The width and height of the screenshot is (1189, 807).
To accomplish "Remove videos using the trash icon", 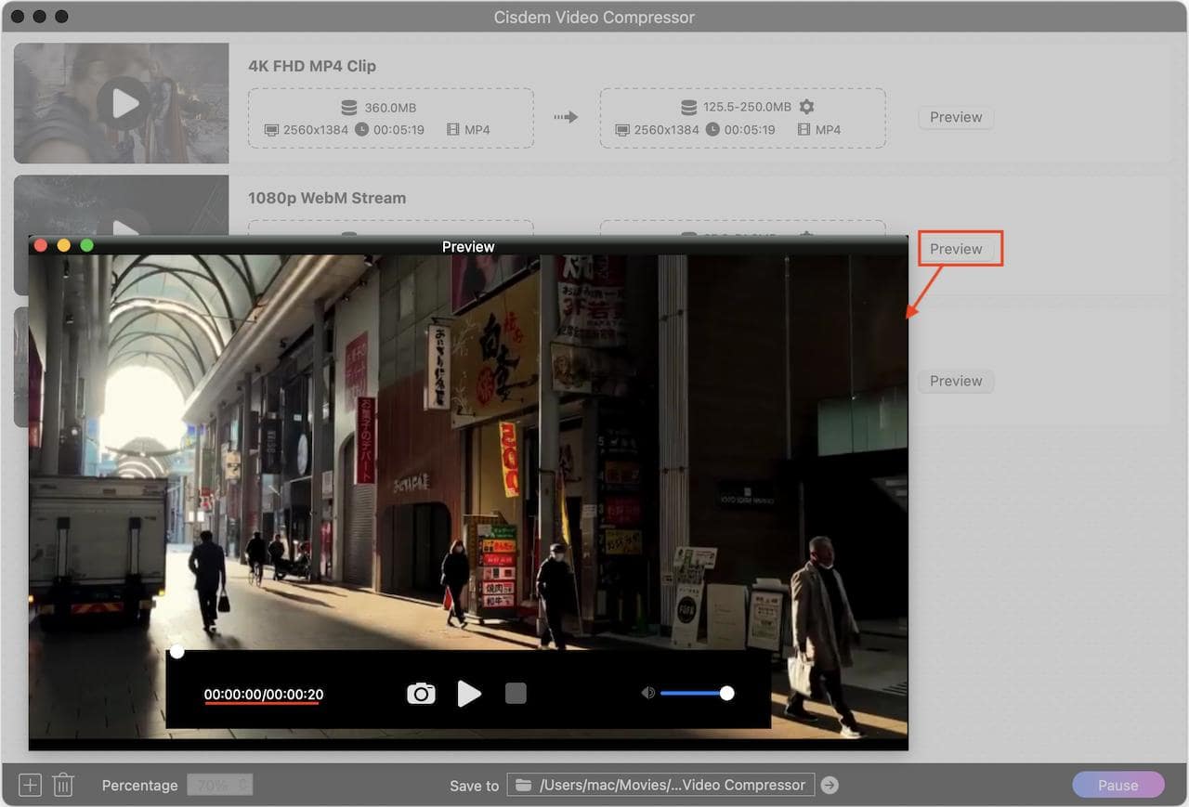I will click(62, 785).
